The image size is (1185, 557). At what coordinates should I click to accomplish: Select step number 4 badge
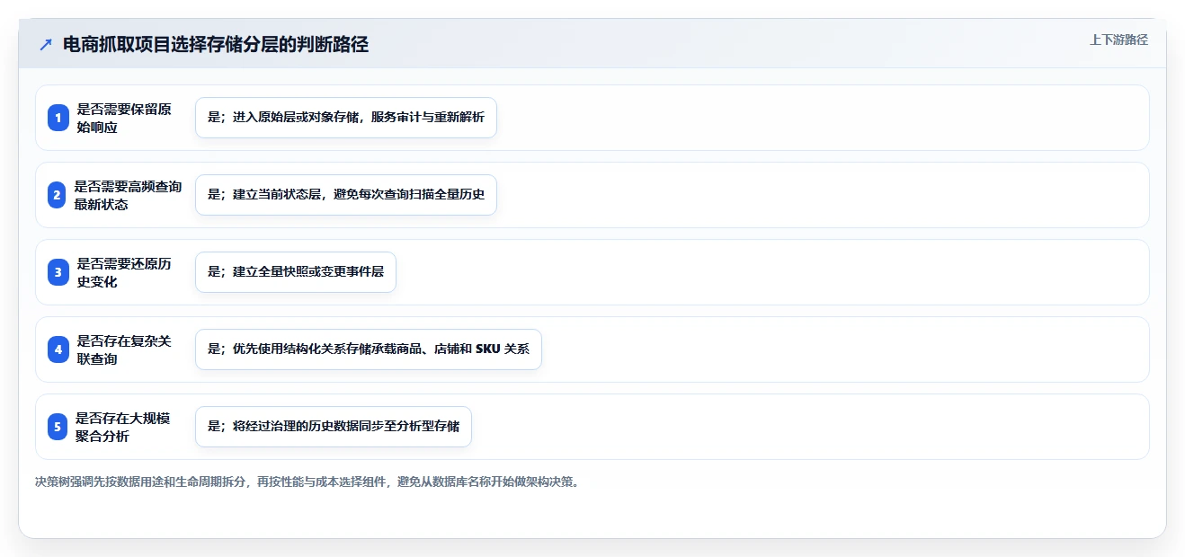click(x=58, y=349)
